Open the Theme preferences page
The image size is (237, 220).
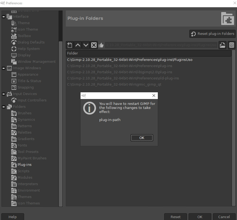coord(24,23)
